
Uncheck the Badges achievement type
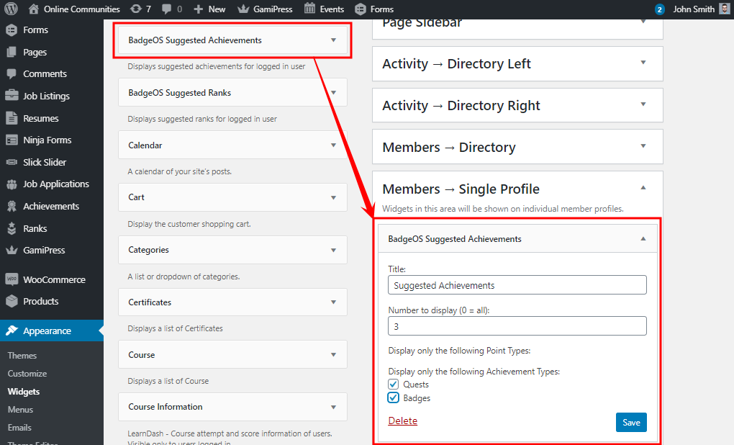(394, 397)
